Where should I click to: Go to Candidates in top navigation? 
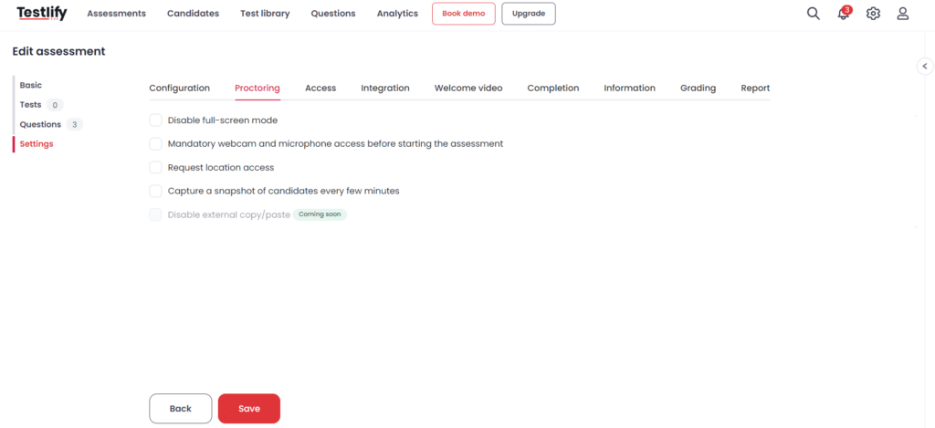coord(194,14)
